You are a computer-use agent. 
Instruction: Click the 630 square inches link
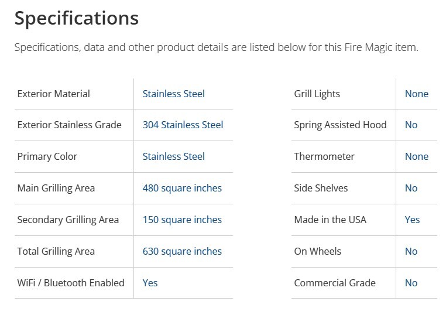click(x=182, y=251)
